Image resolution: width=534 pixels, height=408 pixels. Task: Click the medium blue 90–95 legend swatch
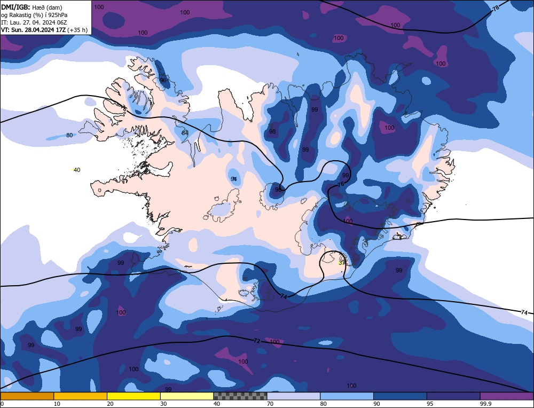pyautogui.click(x=400, y=396)
